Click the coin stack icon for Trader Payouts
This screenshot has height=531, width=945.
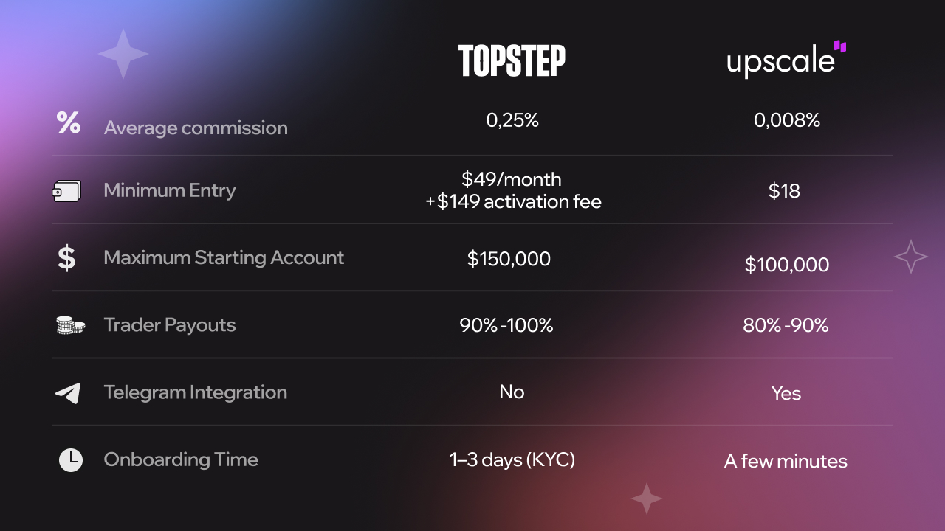pyautogui.click(x=70, y=325)
